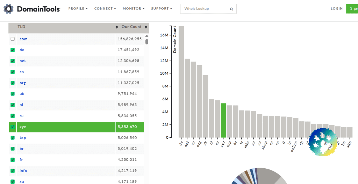Sort table by Our Count arrows

click(146, 27)
